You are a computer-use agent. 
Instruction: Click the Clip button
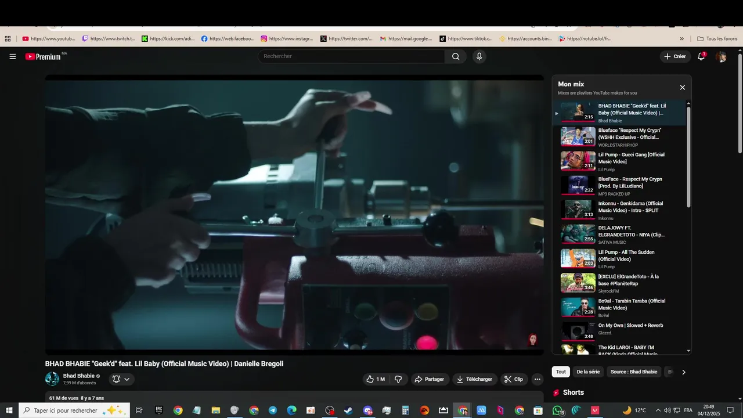click(514, 379)
